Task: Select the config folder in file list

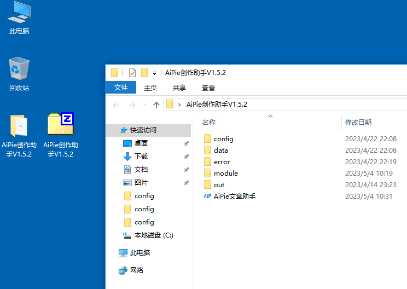Action: [224, 139]
